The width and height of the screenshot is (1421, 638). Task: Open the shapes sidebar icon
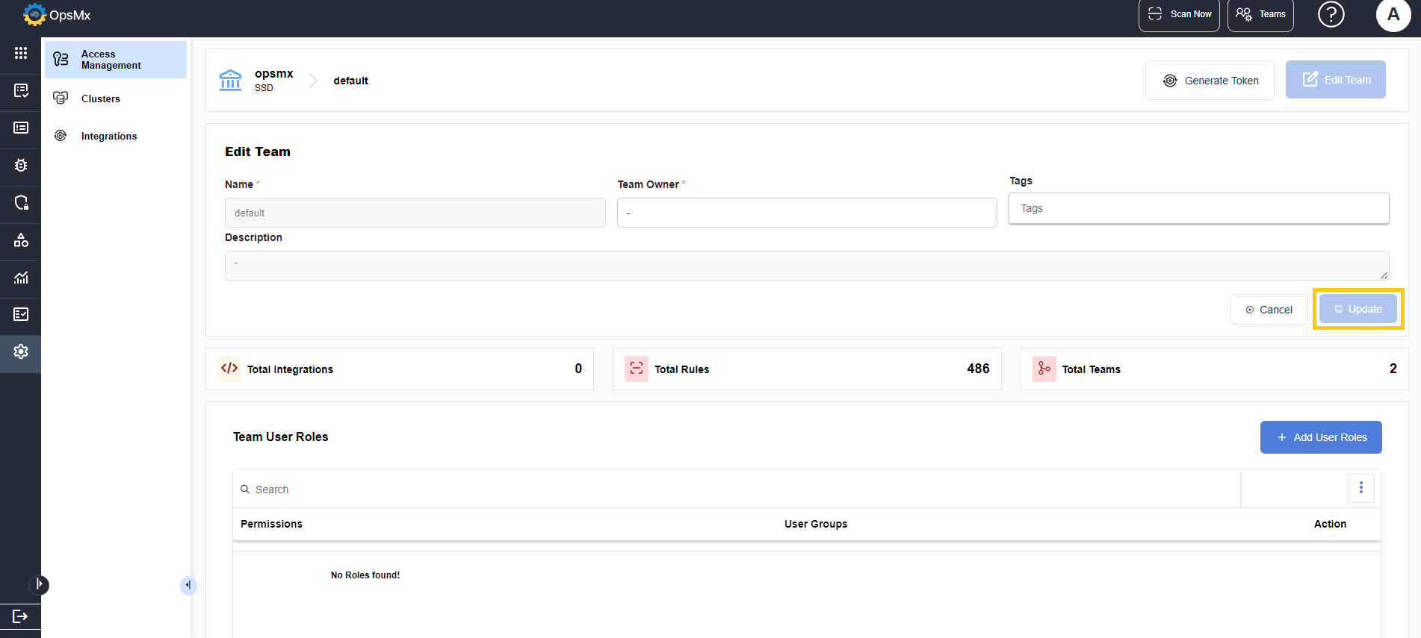tap(21, 240)
